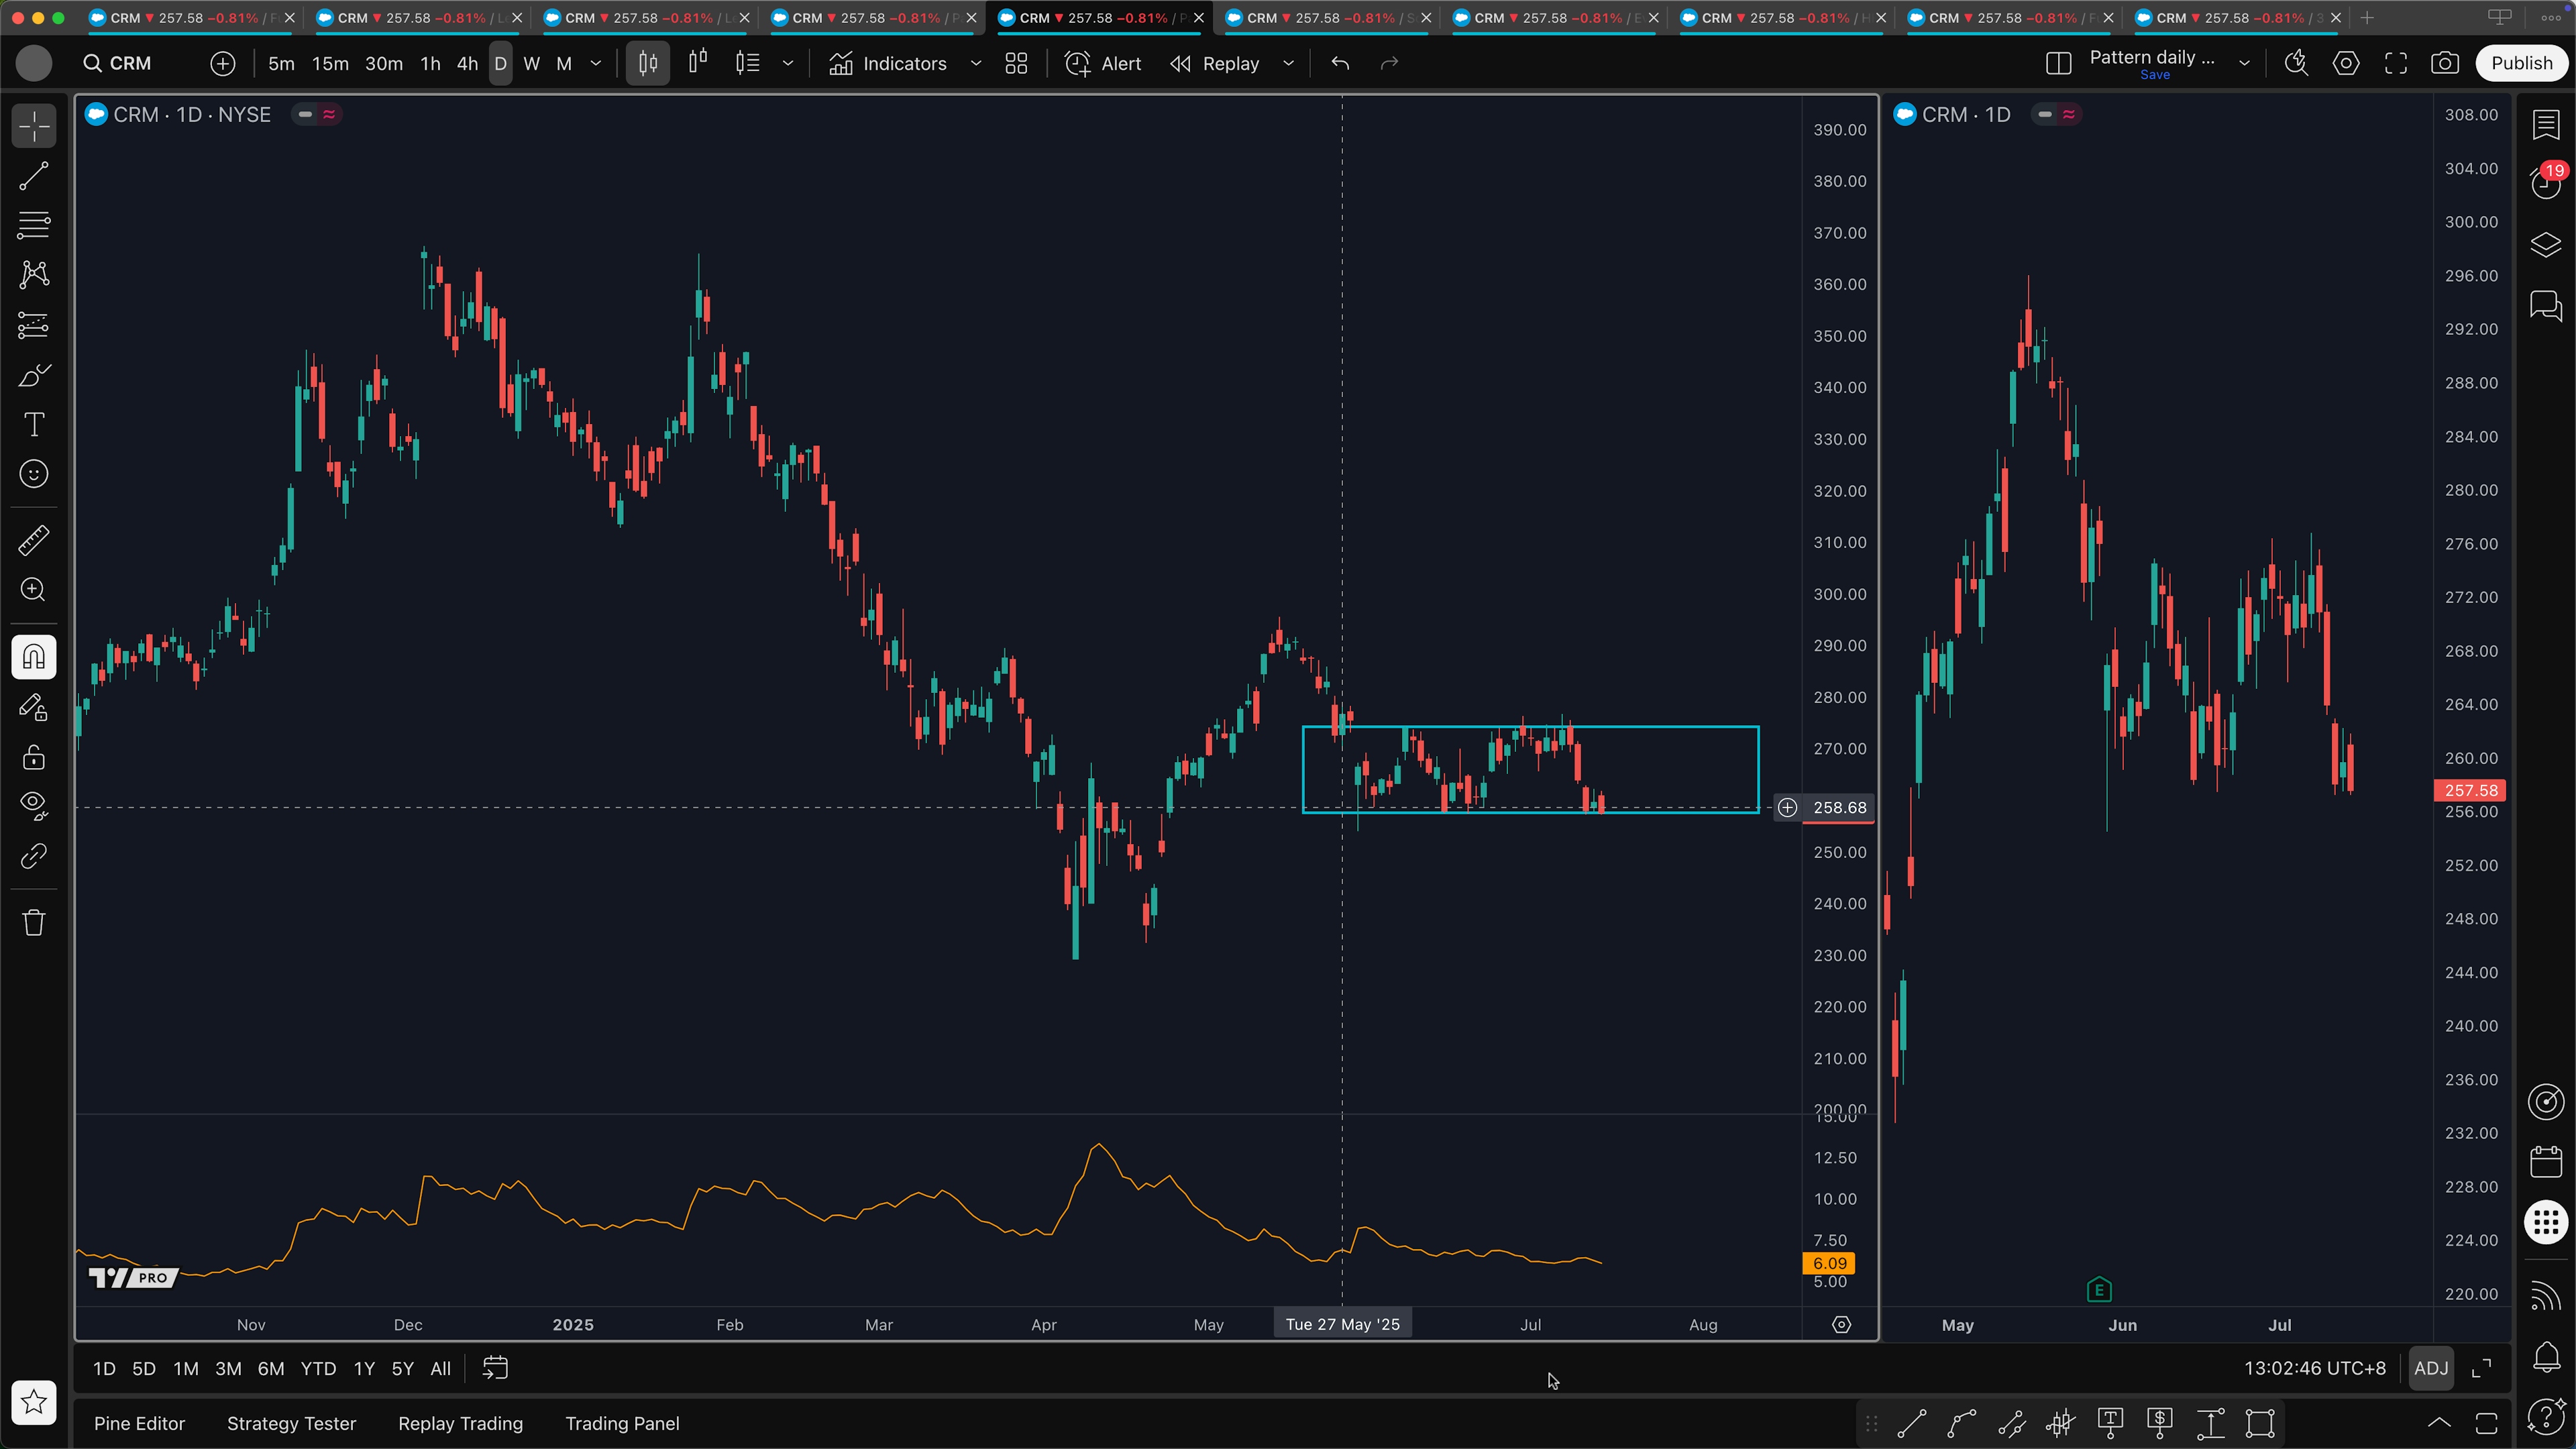The height and width of the screenshot is (1449, 2576).
Task: Open quick search
Action: pos(2296,63)
